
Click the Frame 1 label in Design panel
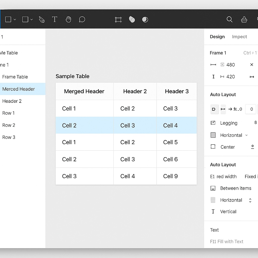pos(218,53)
